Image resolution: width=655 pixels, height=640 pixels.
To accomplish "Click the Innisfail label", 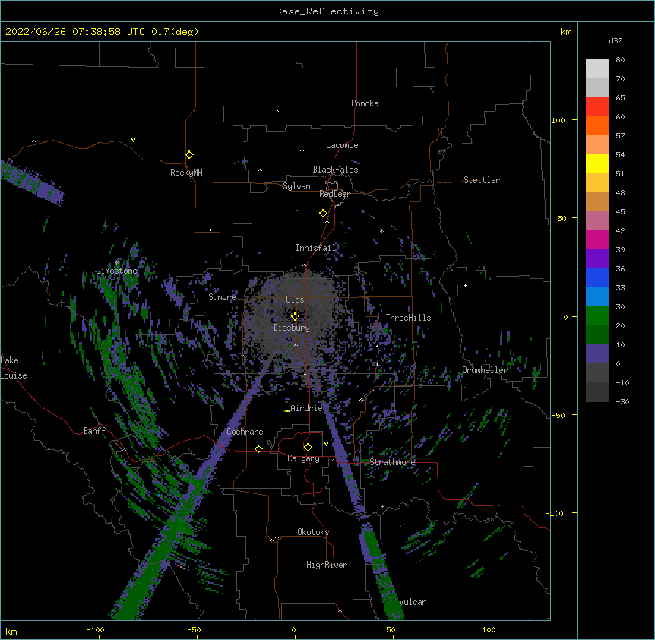I will click(316, 248).
